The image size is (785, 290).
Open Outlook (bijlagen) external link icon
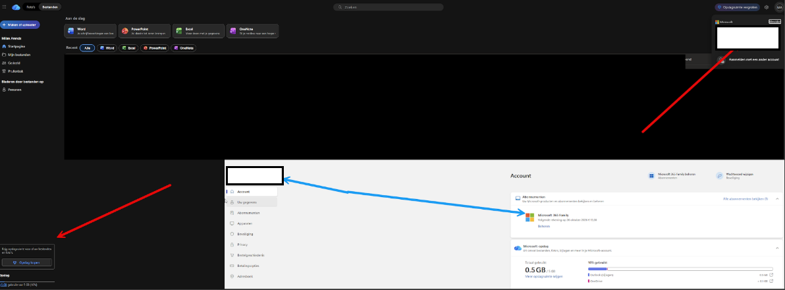771,274
